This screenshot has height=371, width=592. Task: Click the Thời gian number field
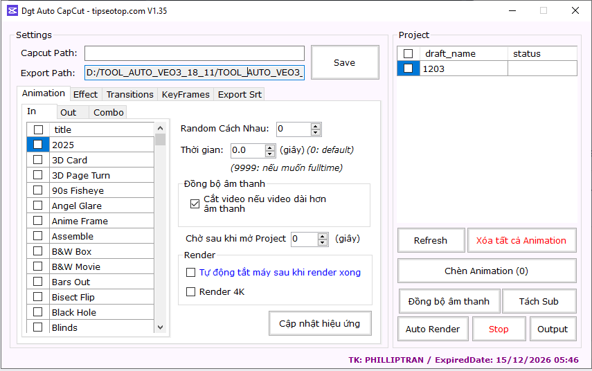(248, 150)
